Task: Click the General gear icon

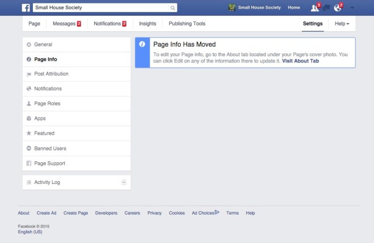Action: pyautogui.click(x=29, y=44)
